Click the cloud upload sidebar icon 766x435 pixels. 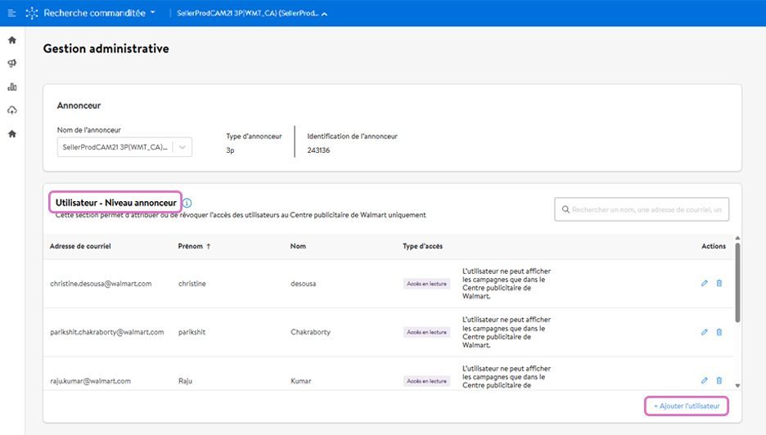coord(11,110)
